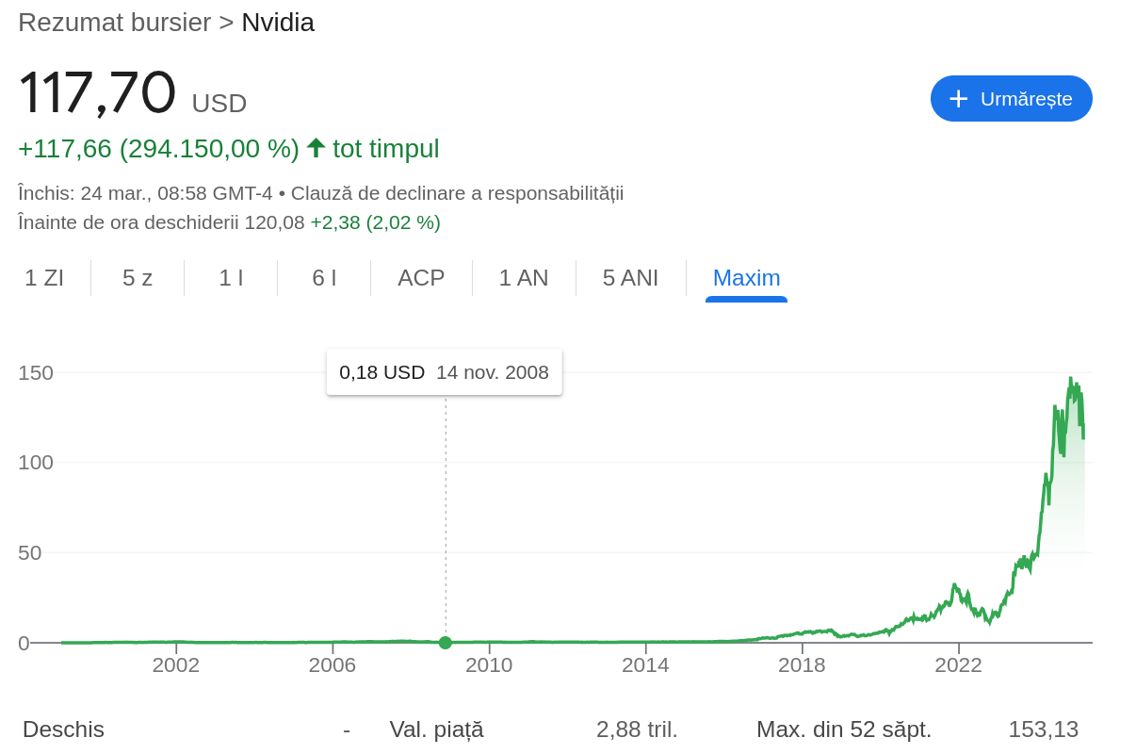1136x754 pixels.
Task: Click the plus icon on Urmărește button
Action: [958, 99]
